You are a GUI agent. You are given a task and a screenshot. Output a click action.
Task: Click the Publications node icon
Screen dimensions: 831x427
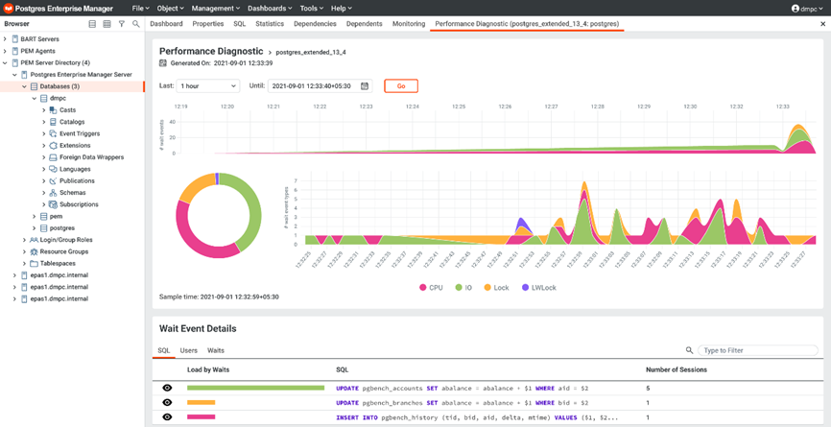[53, 180]
